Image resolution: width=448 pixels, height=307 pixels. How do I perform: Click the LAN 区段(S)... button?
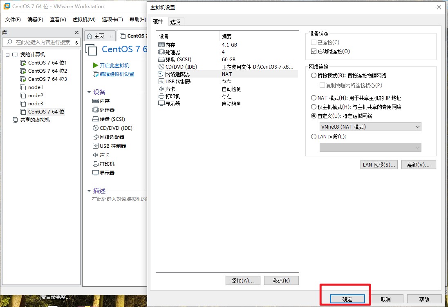pos(379,165)
